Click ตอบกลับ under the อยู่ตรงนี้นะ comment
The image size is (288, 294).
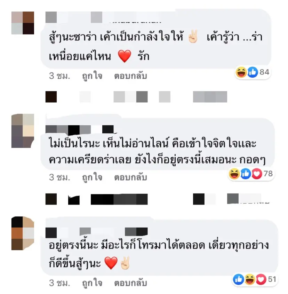pos(131,283)
